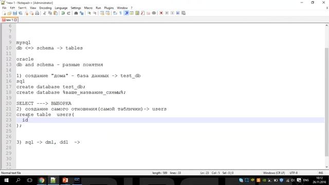Open the Windows Start menu
The image size is (329, 185).
tap(6, 180)
